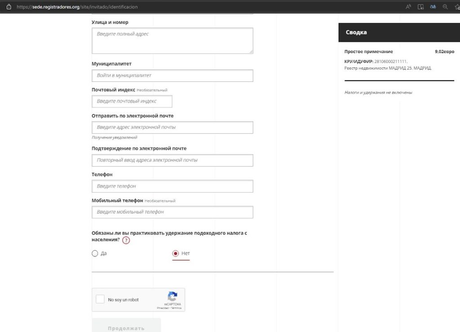The width and height of the screenshot is (460, 332).
Task: Click the reCAPTCHA logo icon
Action: pos(172,296)
